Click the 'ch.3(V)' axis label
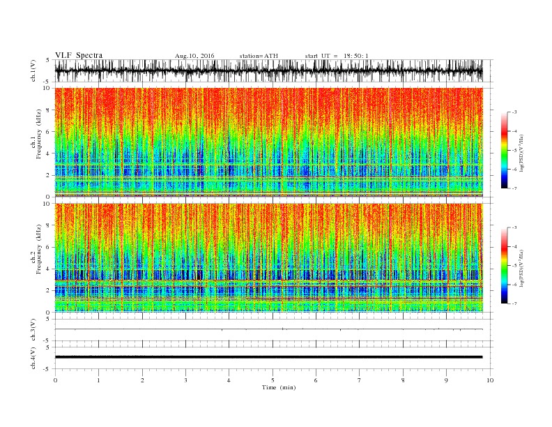 coord(33,330)
